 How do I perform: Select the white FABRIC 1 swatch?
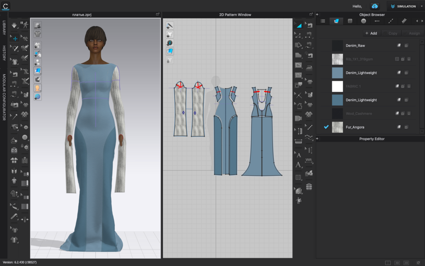tap(337, 86)
